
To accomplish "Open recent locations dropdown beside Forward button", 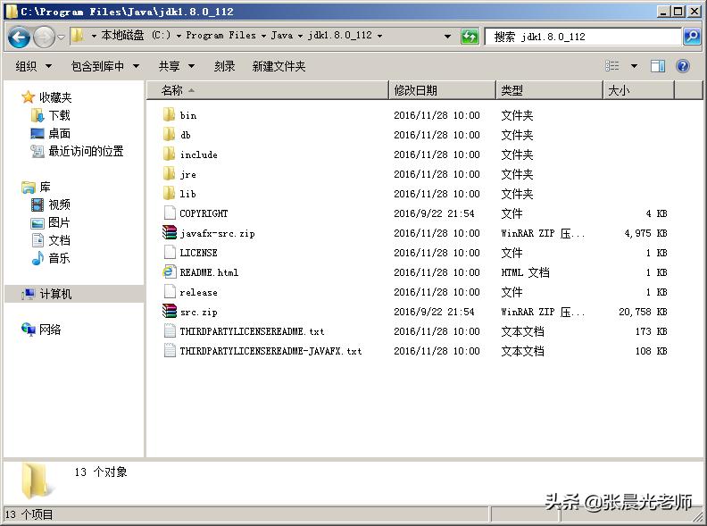I will 61,37.
